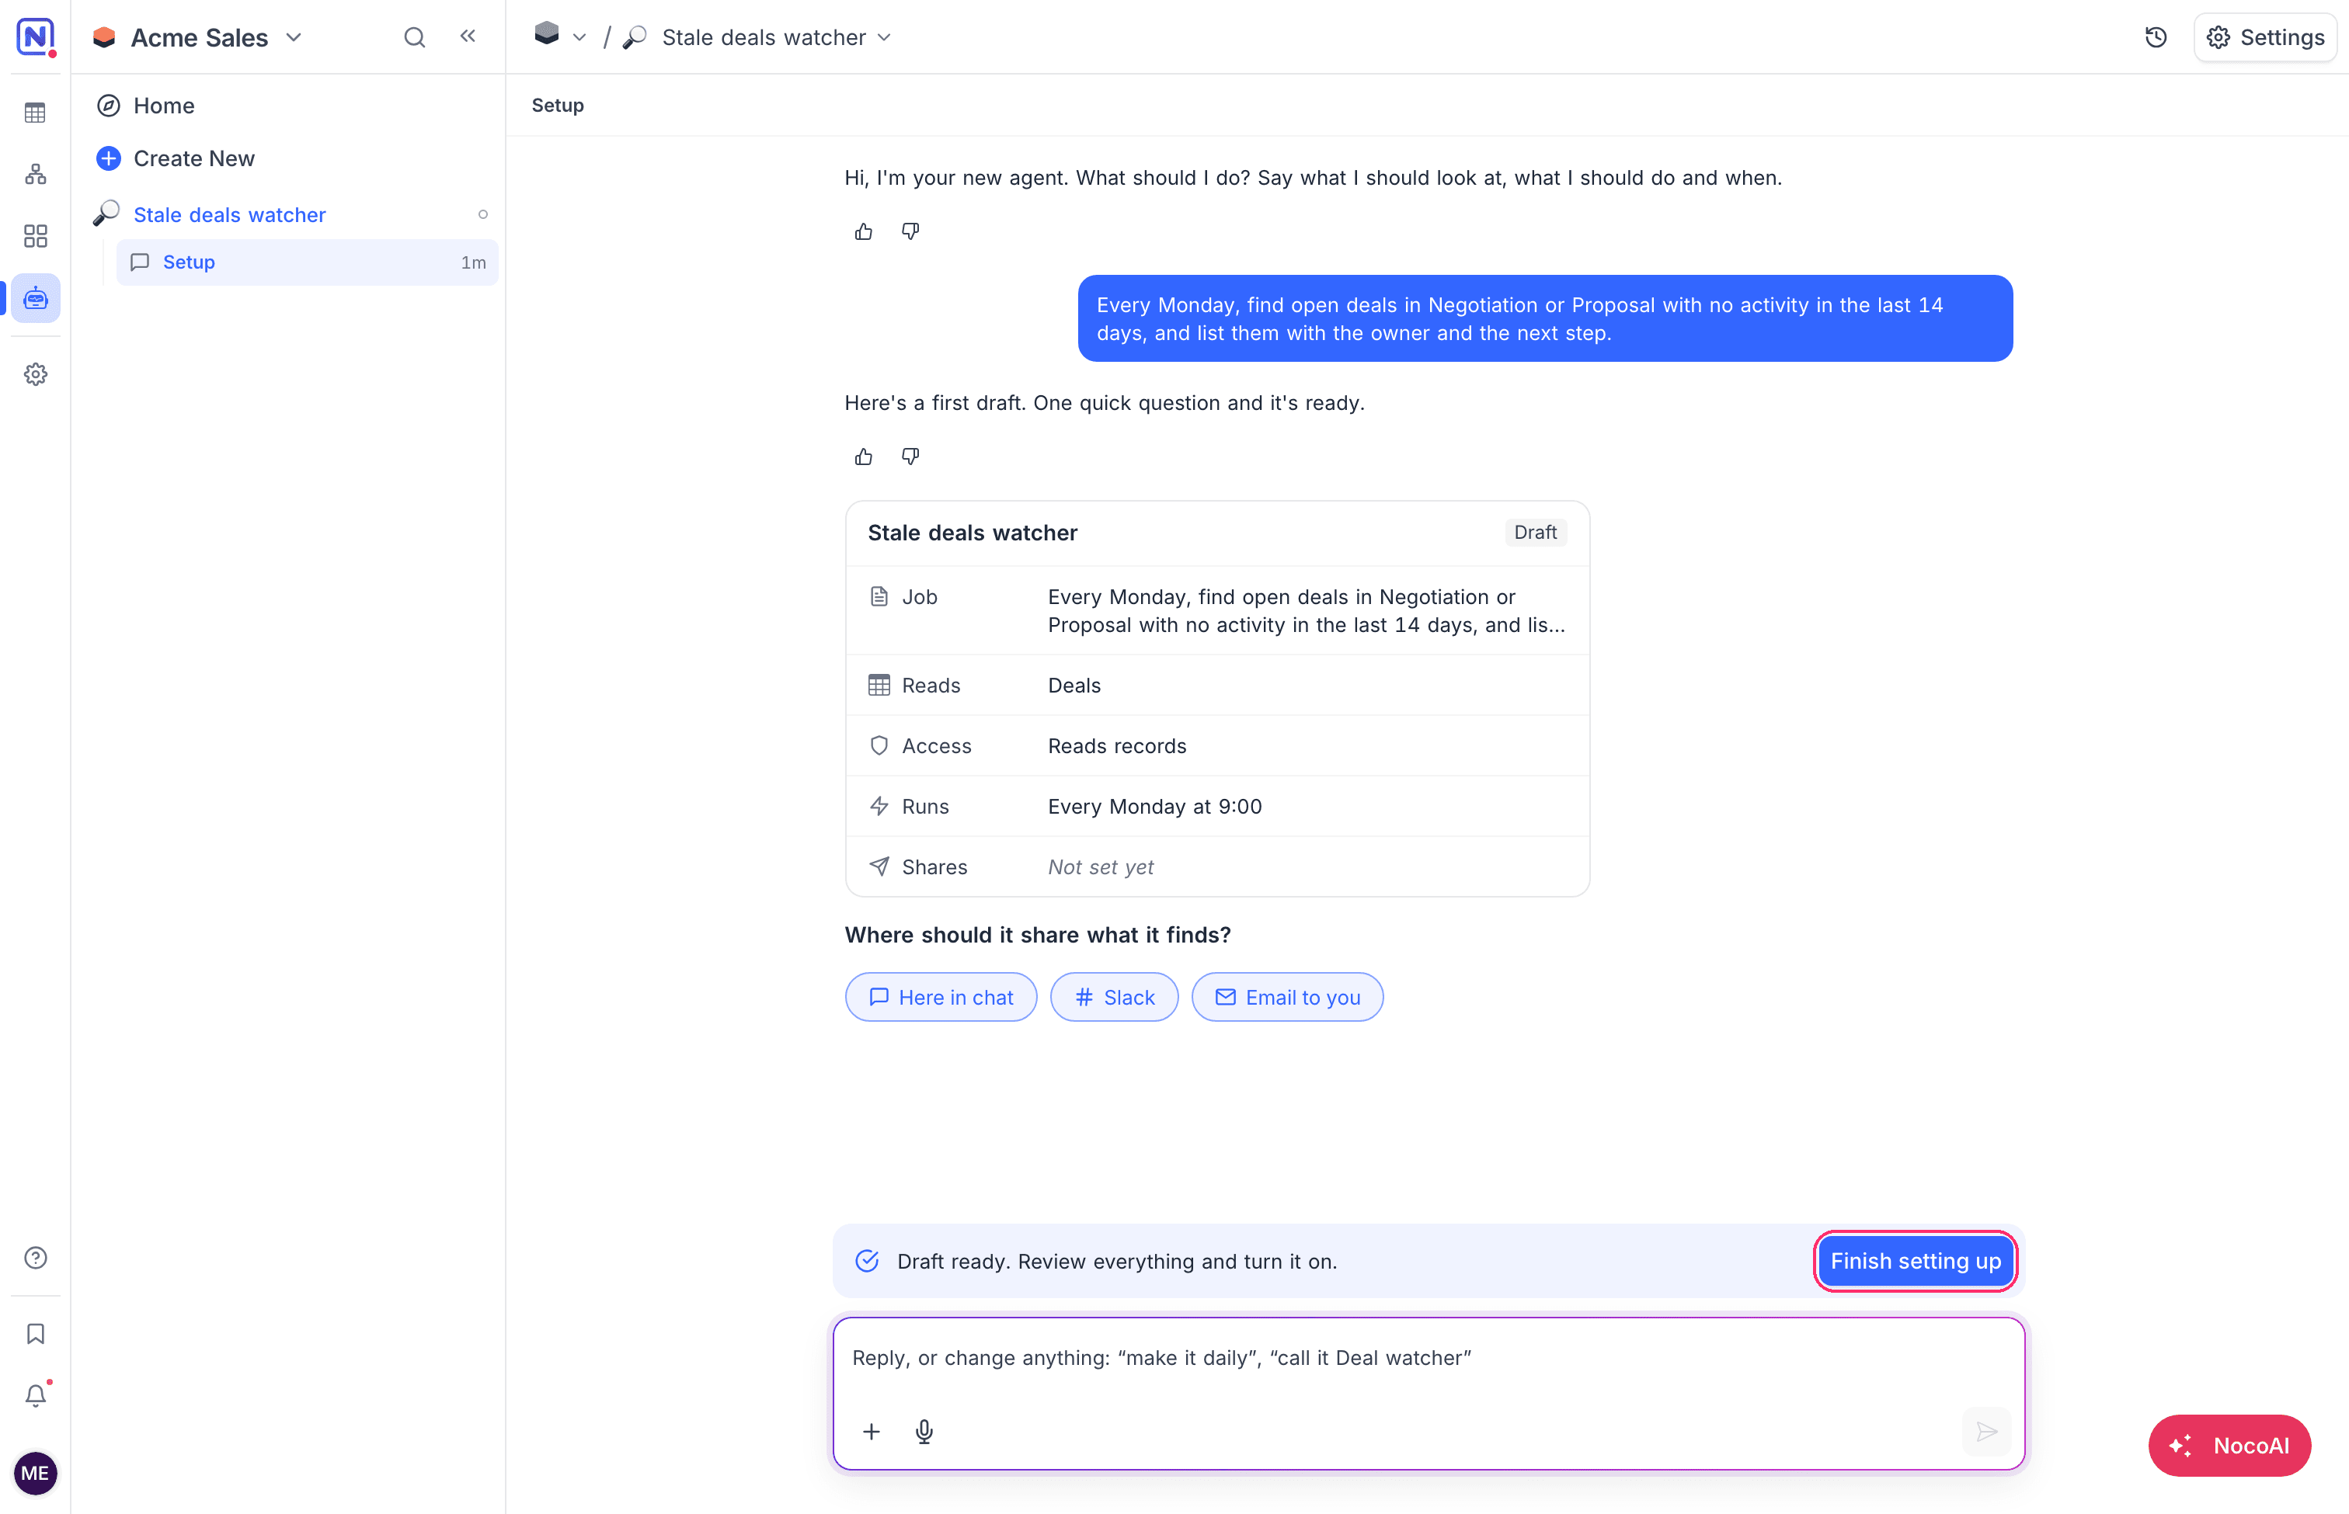Image resolution: width=2349 pixels, height=1514 pixels.
Task: Thumbs up the greeting message
Action: 864,232
